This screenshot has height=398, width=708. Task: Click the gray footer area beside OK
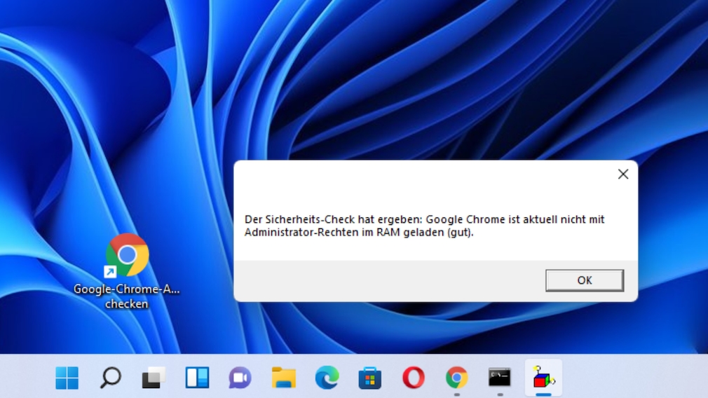tap(386, 280)
